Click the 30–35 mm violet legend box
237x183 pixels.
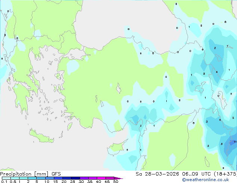click(x=84, y=178)
